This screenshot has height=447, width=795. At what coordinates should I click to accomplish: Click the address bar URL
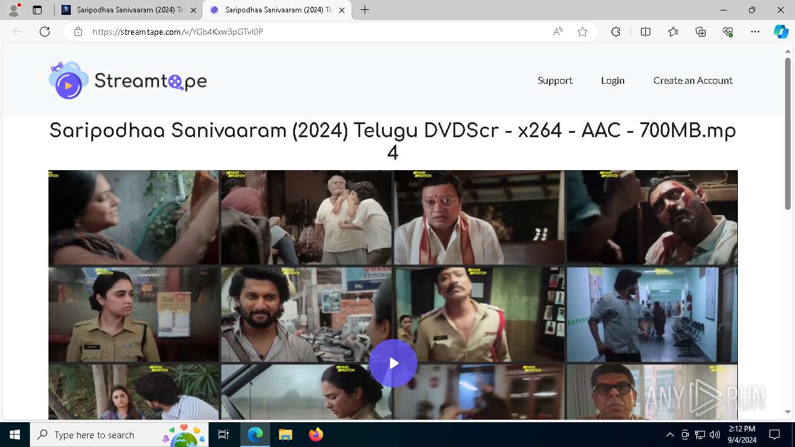pyautogui.click(x=178, y=32)
